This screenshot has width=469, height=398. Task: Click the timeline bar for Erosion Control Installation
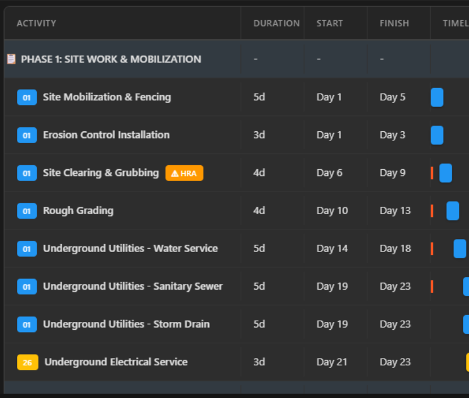tap(437, 135)
